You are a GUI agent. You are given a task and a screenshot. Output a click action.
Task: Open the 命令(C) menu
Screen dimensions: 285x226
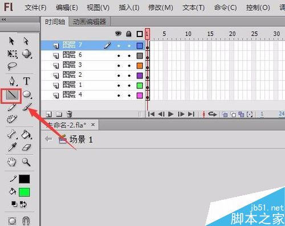[x=225, y=7]
